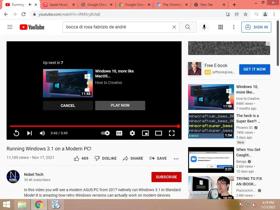Screen dimensions: 280x210
Task: Share this page from the address bar
Action: click(237, 14)
